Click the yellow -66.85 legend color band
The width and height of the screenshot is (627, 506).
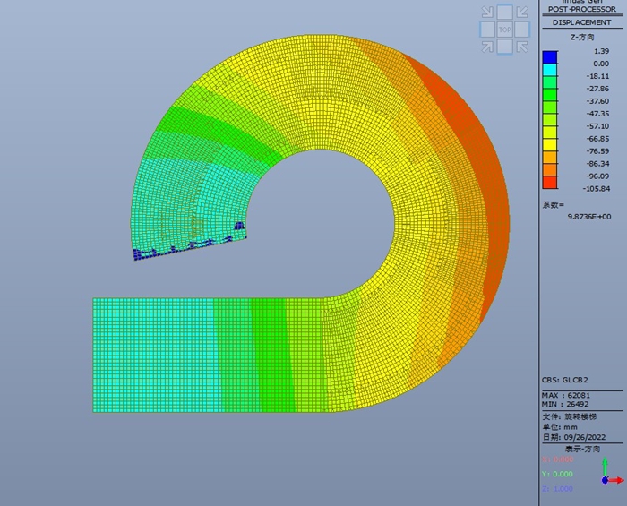click(x=549, y=145)
